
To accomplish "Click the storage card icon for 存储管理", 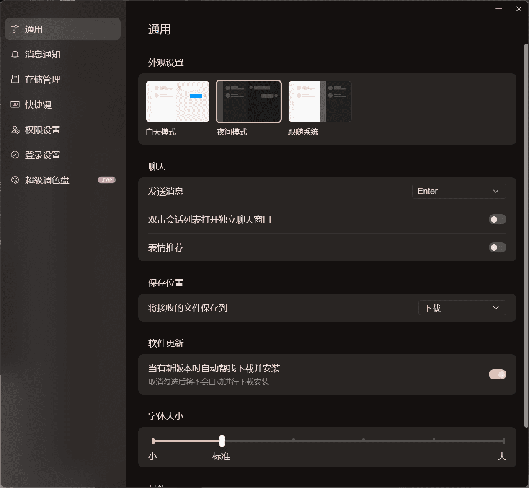I will 15,79.
